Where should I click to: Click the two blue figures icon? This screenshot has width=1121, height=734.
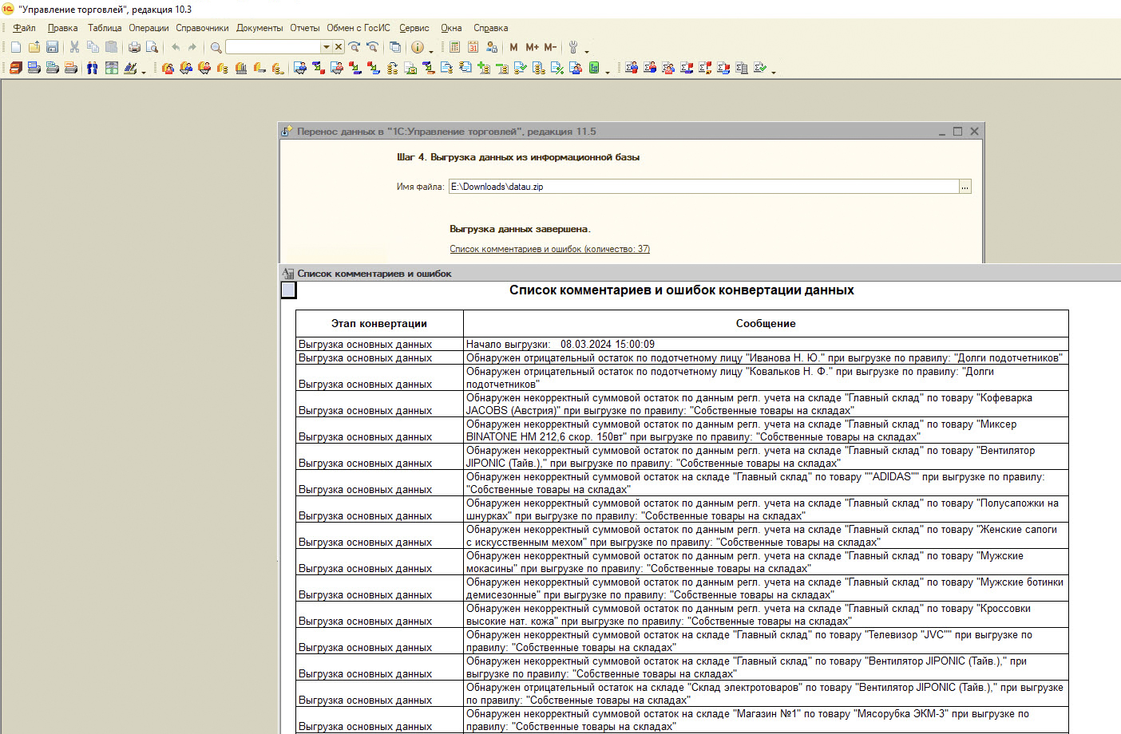[93, 68]
